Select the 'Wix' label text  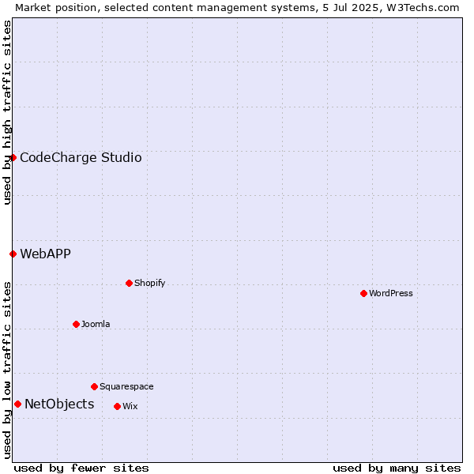click(x=130, y=406)
